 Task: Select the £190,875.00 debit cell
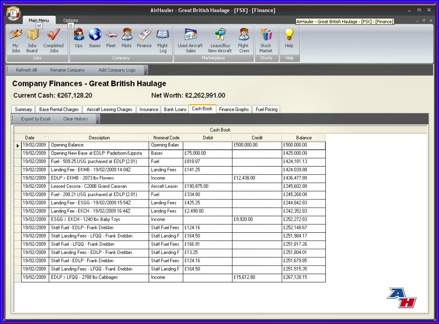[207, 186]
